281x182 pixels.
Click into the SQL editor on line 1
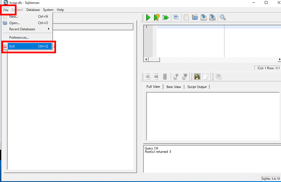219,27
